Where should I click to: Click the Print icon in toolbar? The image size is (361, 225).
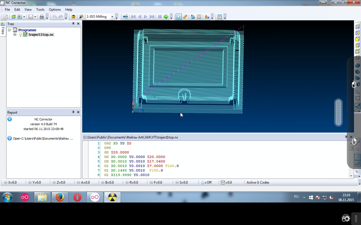[42, 17]
